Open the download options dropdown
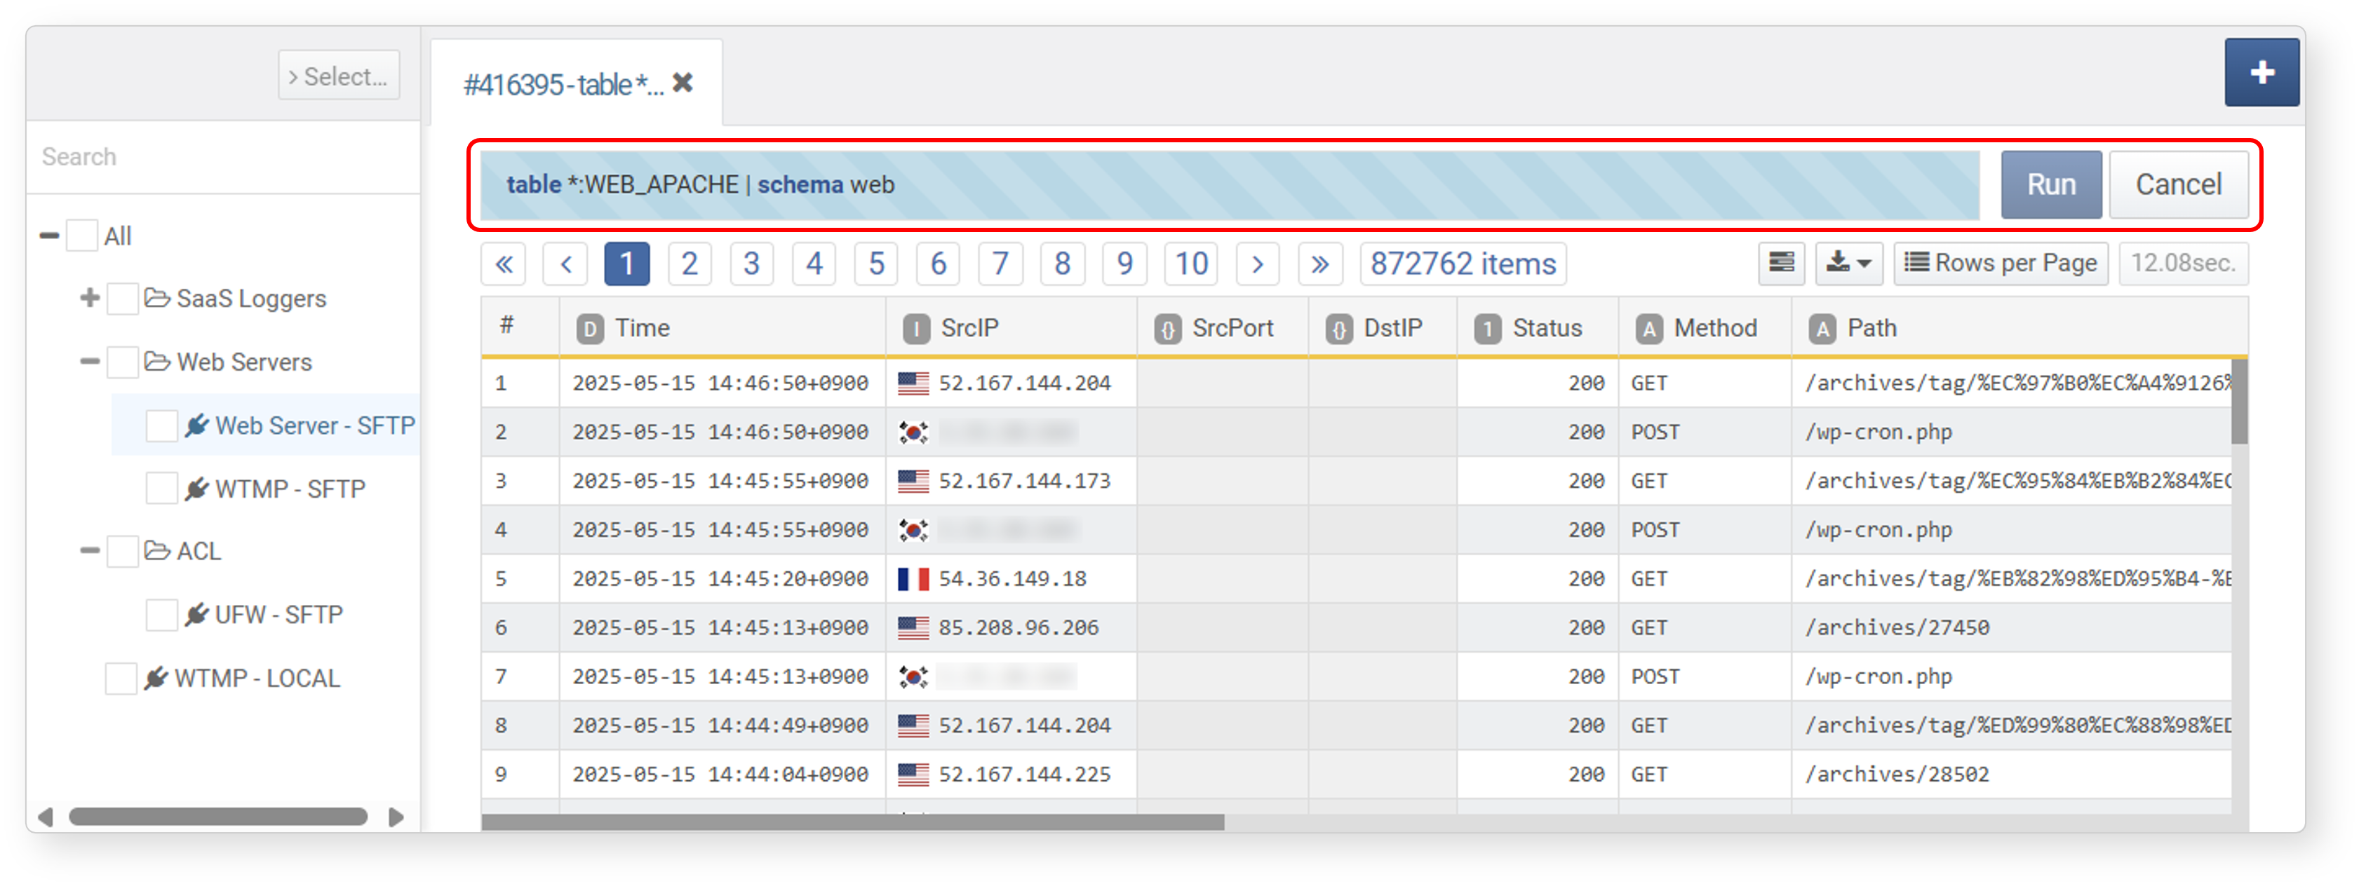2359x886 pixels. (1848, 264)
